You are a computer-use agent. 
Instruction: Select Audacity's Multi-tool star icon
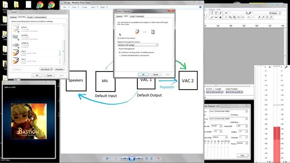point(220,17)
